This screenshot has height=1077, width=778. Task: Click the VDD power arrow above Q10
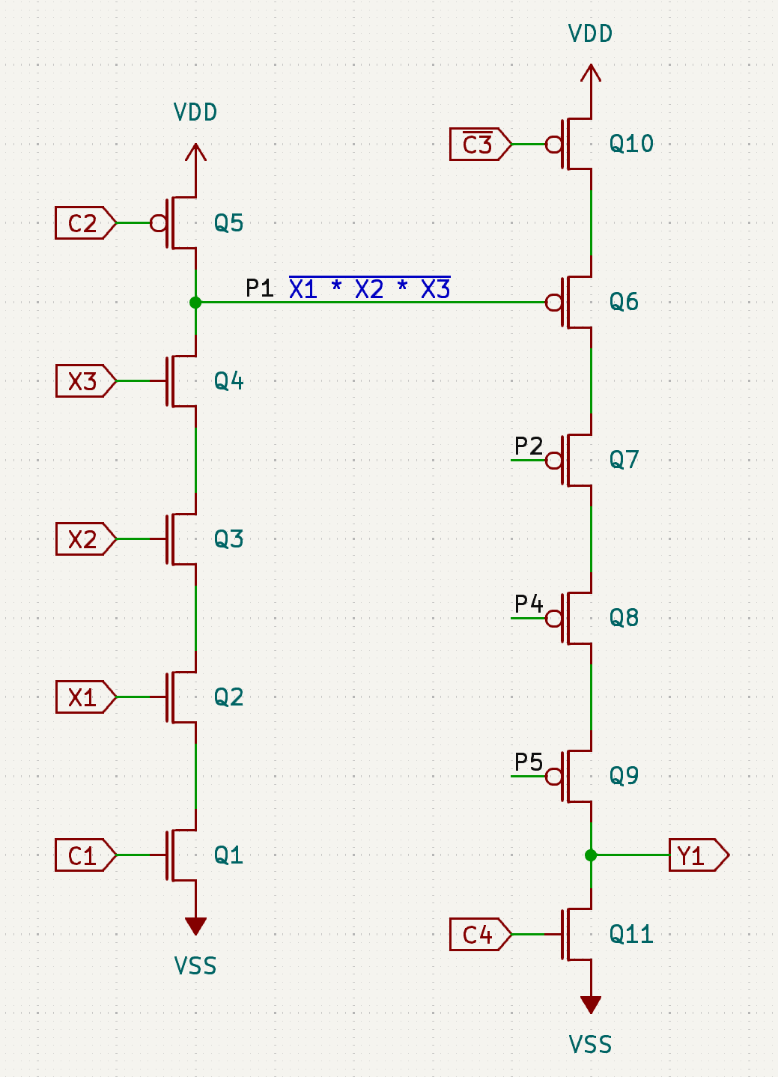coord(591,75)
